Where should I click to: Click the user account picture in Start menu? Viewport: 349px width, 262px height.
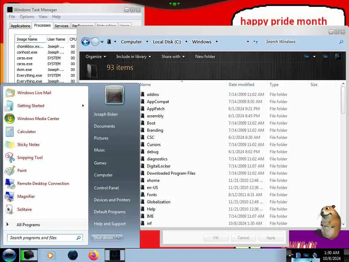115,95
